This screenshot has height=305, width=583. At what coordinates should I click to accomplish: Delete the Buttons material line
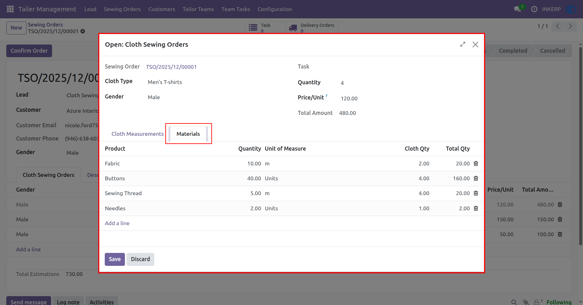pyautogui.click(x=476, y=178)
